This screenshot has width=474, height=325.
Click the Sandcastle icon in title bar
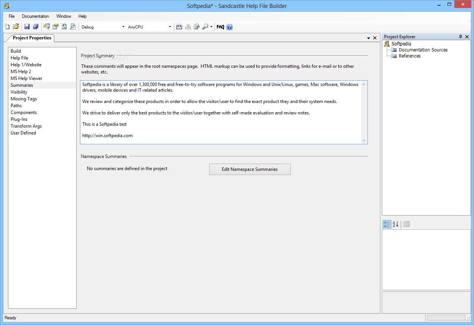[7, 5]
